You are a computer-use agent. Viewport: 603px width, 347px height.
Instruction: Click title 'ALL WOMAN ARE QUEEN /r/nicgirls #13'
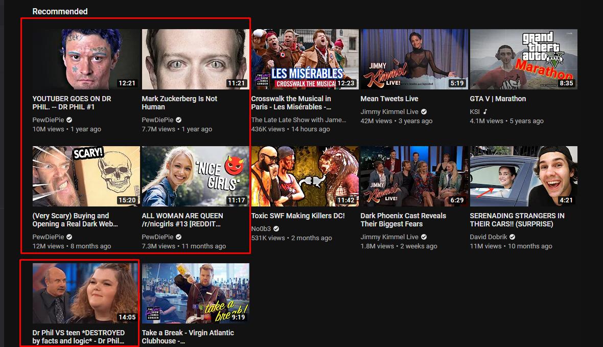pyautogui.click(x=182, y=220)
